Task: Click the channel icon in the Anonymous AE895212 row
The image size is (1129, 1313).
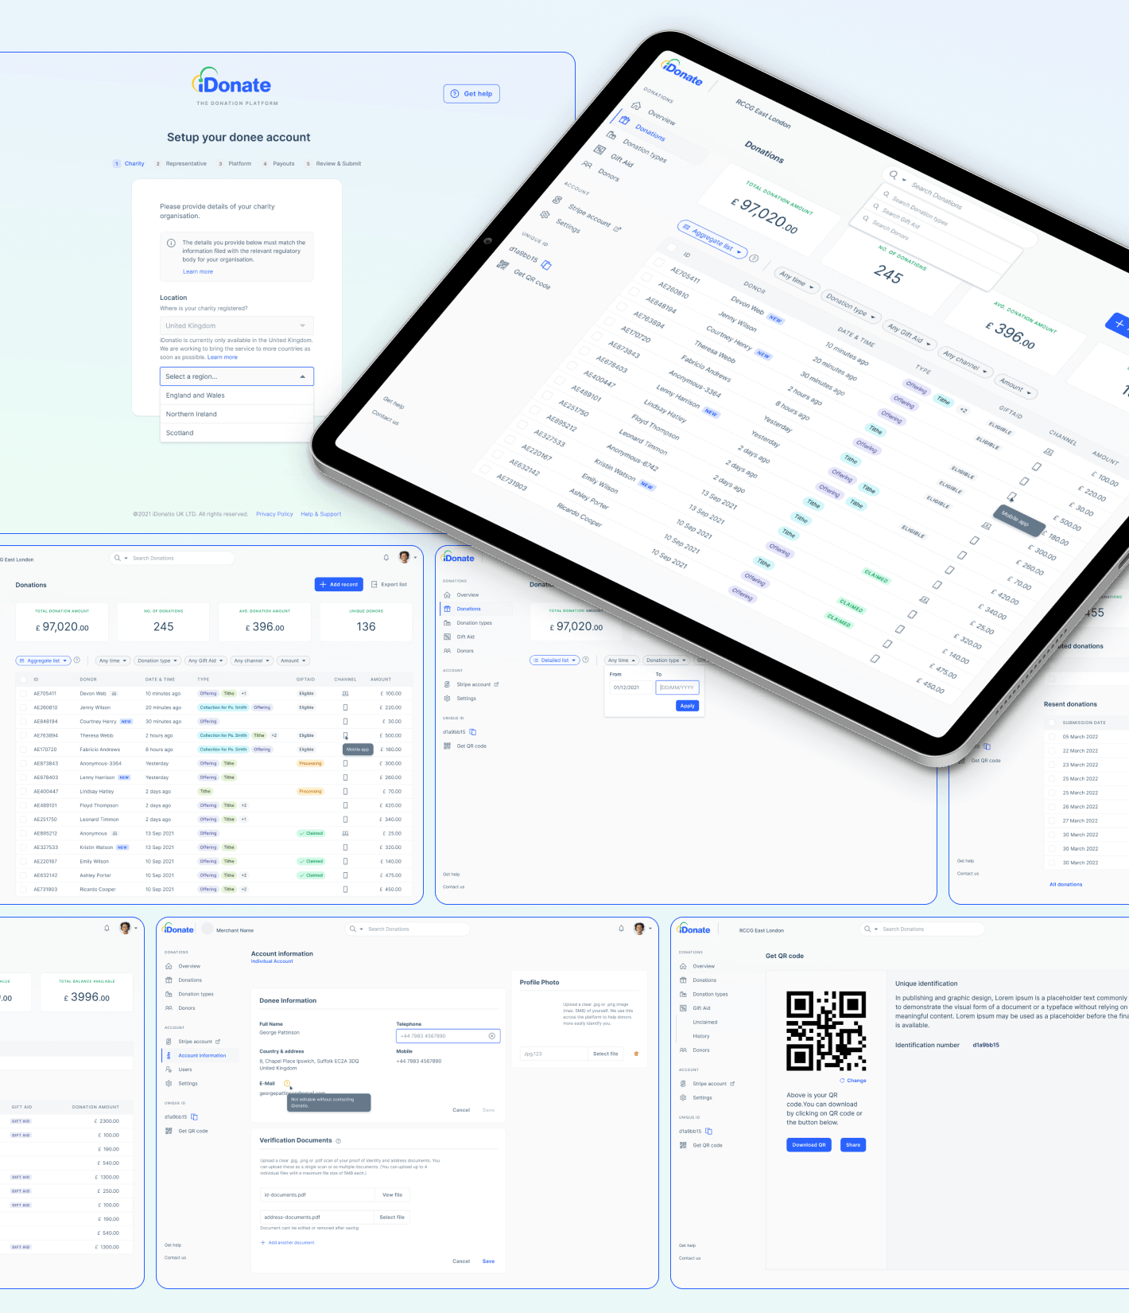Action: point(345,833)
